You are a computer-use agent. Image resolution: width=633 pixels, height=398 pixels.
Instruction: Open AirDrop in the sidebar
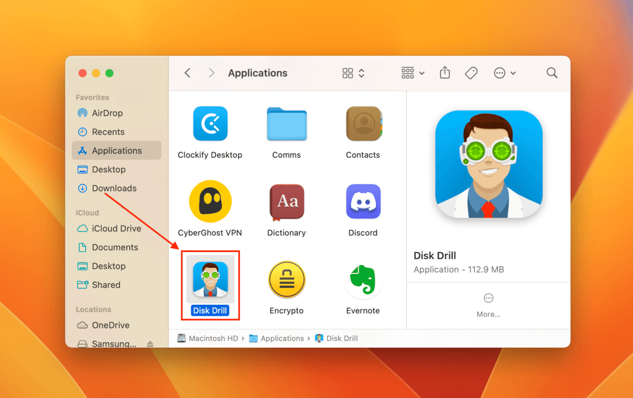pos(117,113)
